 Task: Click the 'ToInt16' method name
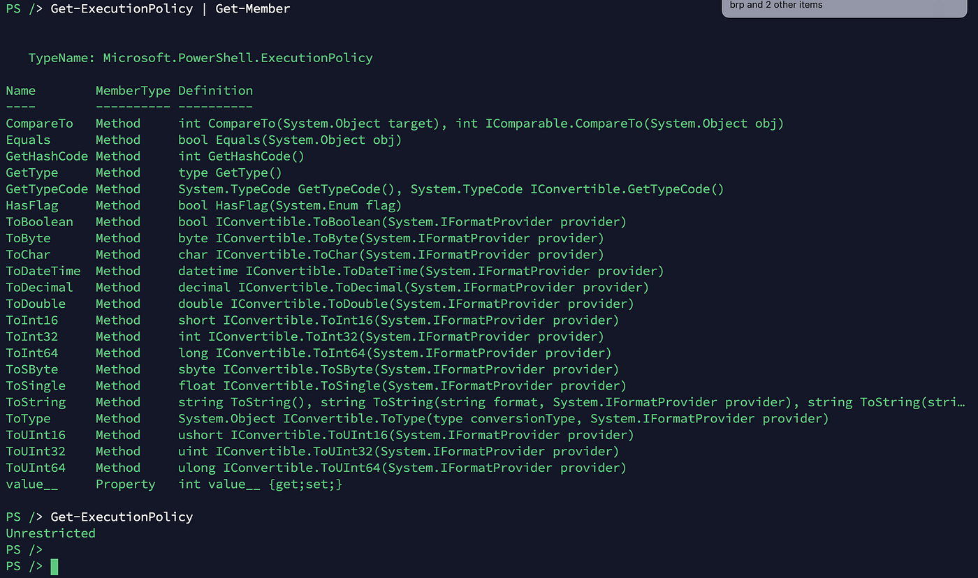click(32, 320)
